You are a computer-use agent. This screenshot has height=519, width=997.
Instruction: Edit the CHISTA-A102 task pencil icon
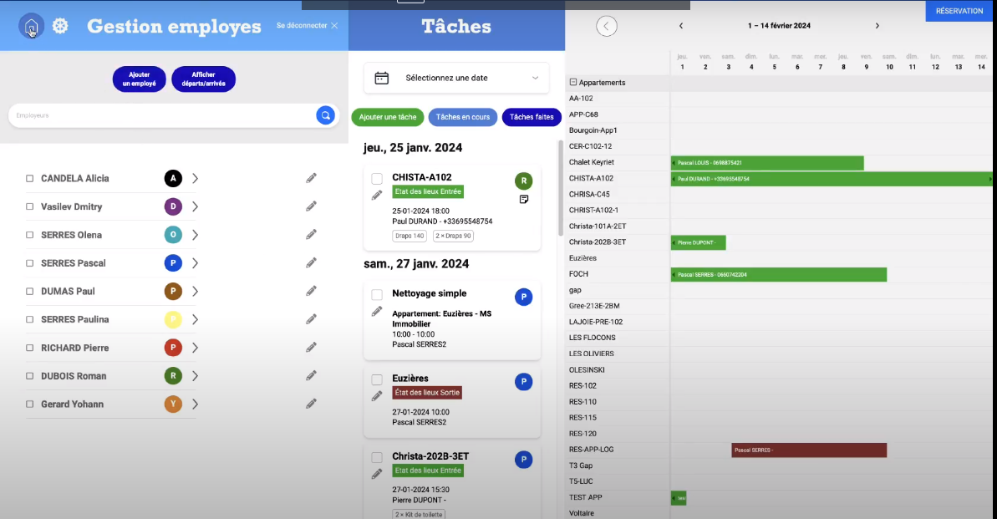[x=377, y=196]
